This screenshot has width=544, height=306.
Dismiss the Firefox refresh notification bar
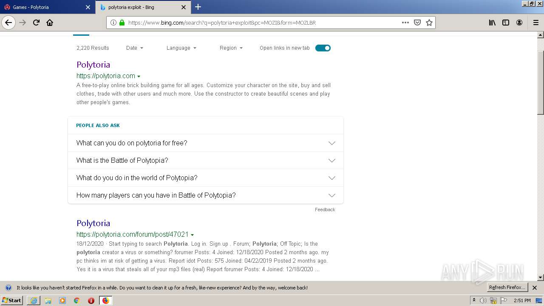tap(535, 288)
